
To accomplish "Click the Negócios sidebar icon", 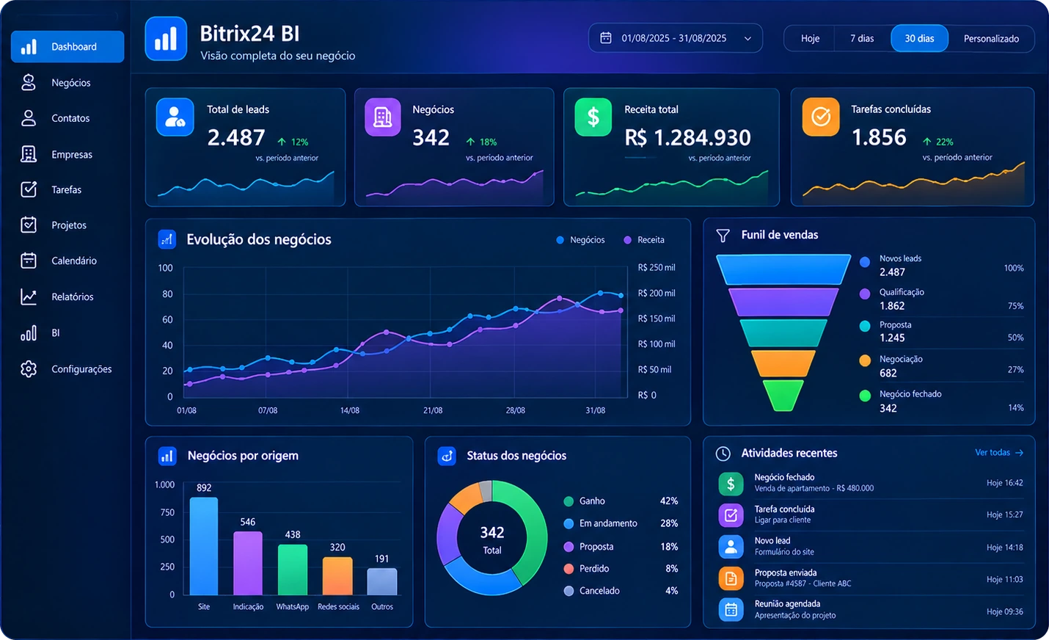I will tap(29, 82).
